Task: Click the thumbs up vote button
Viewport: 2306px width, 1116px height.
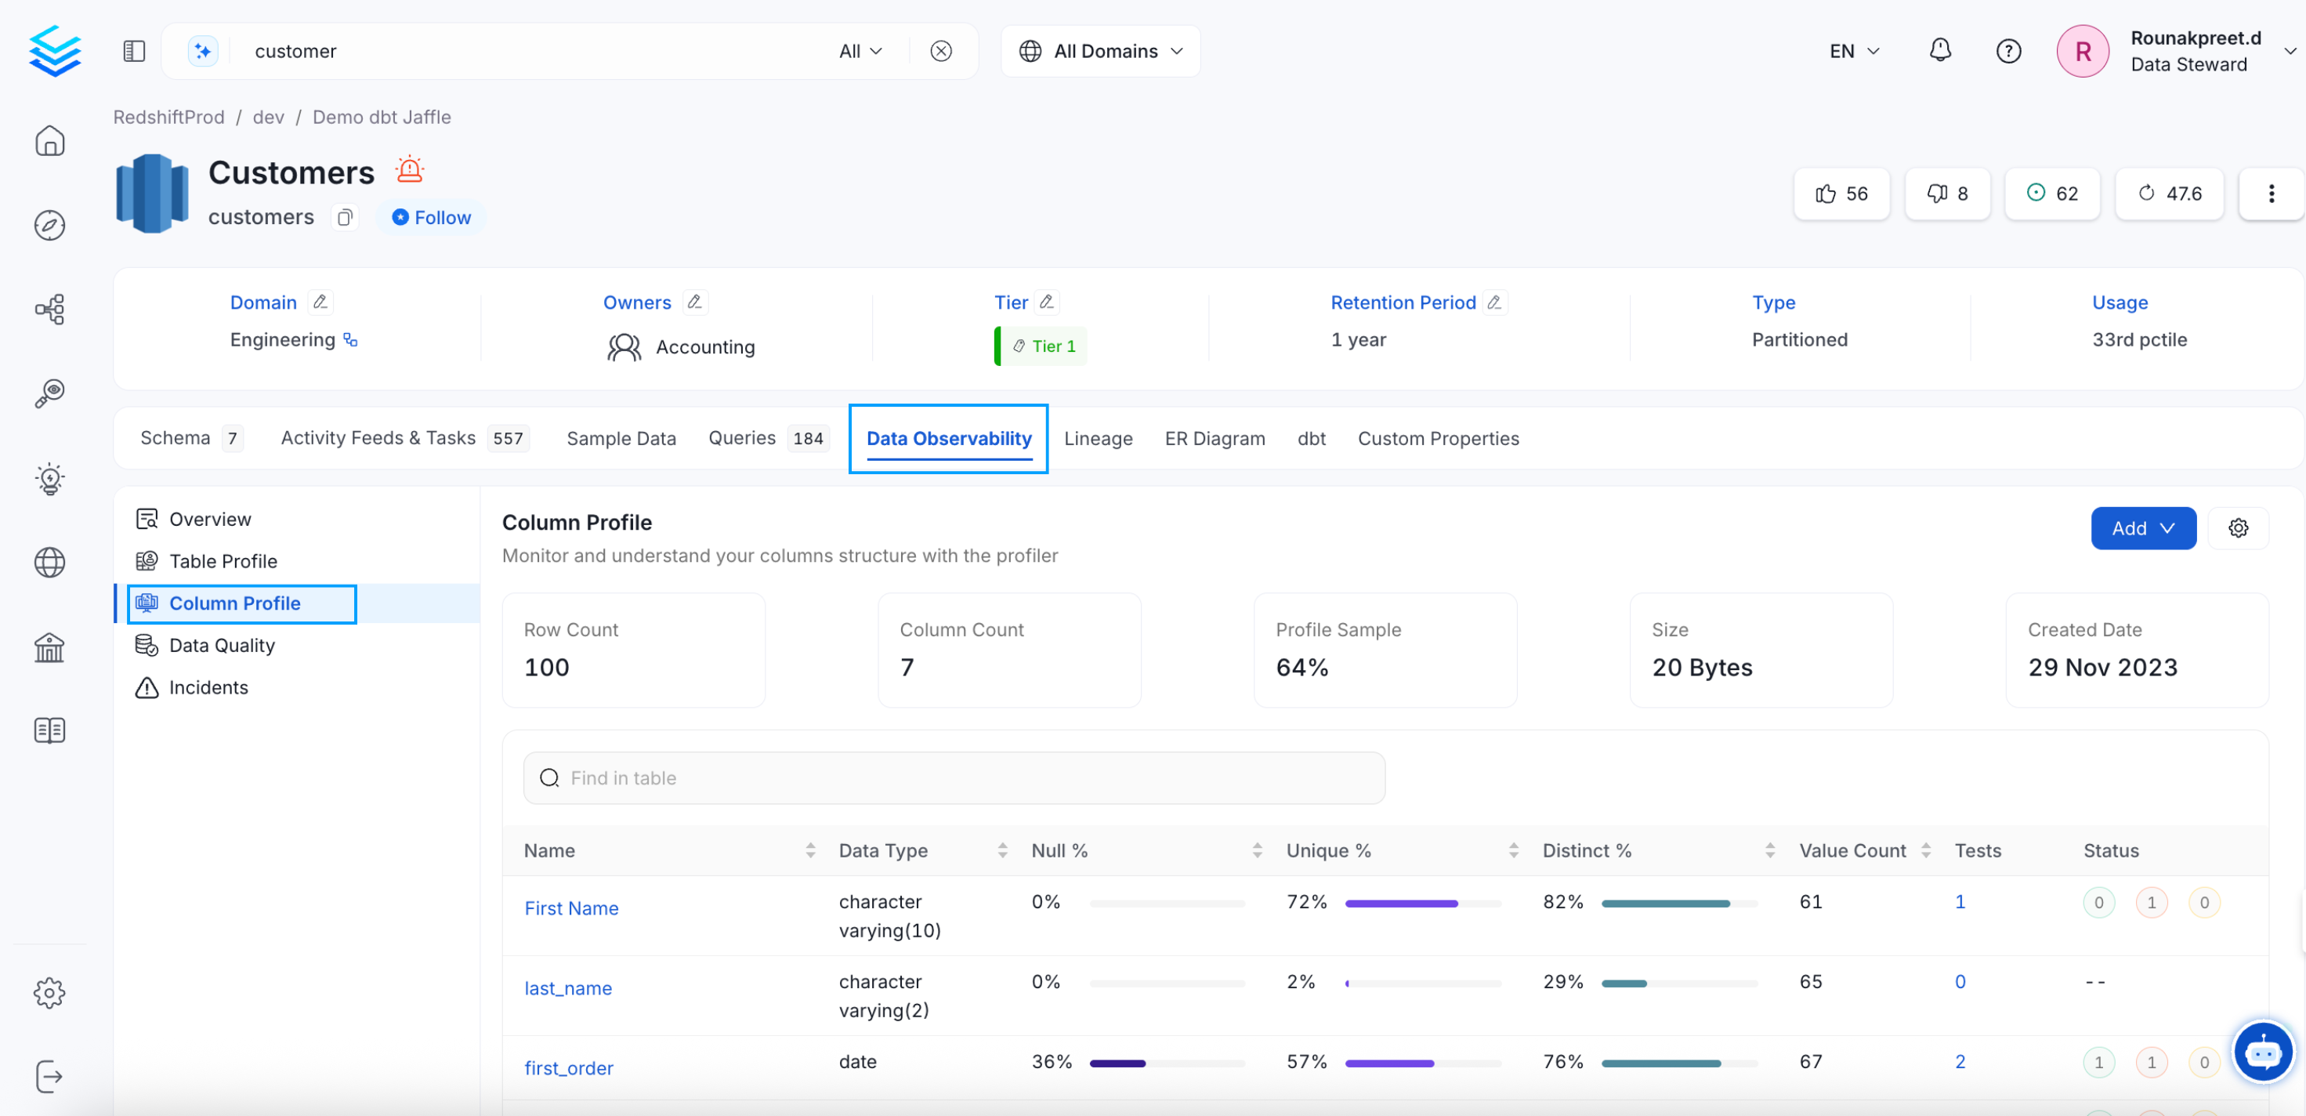Action: 1841,194
